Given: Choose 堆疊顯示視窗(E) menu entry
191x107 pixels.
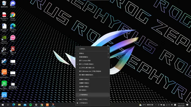Looking at the screenshot, I should click(93, 83).
